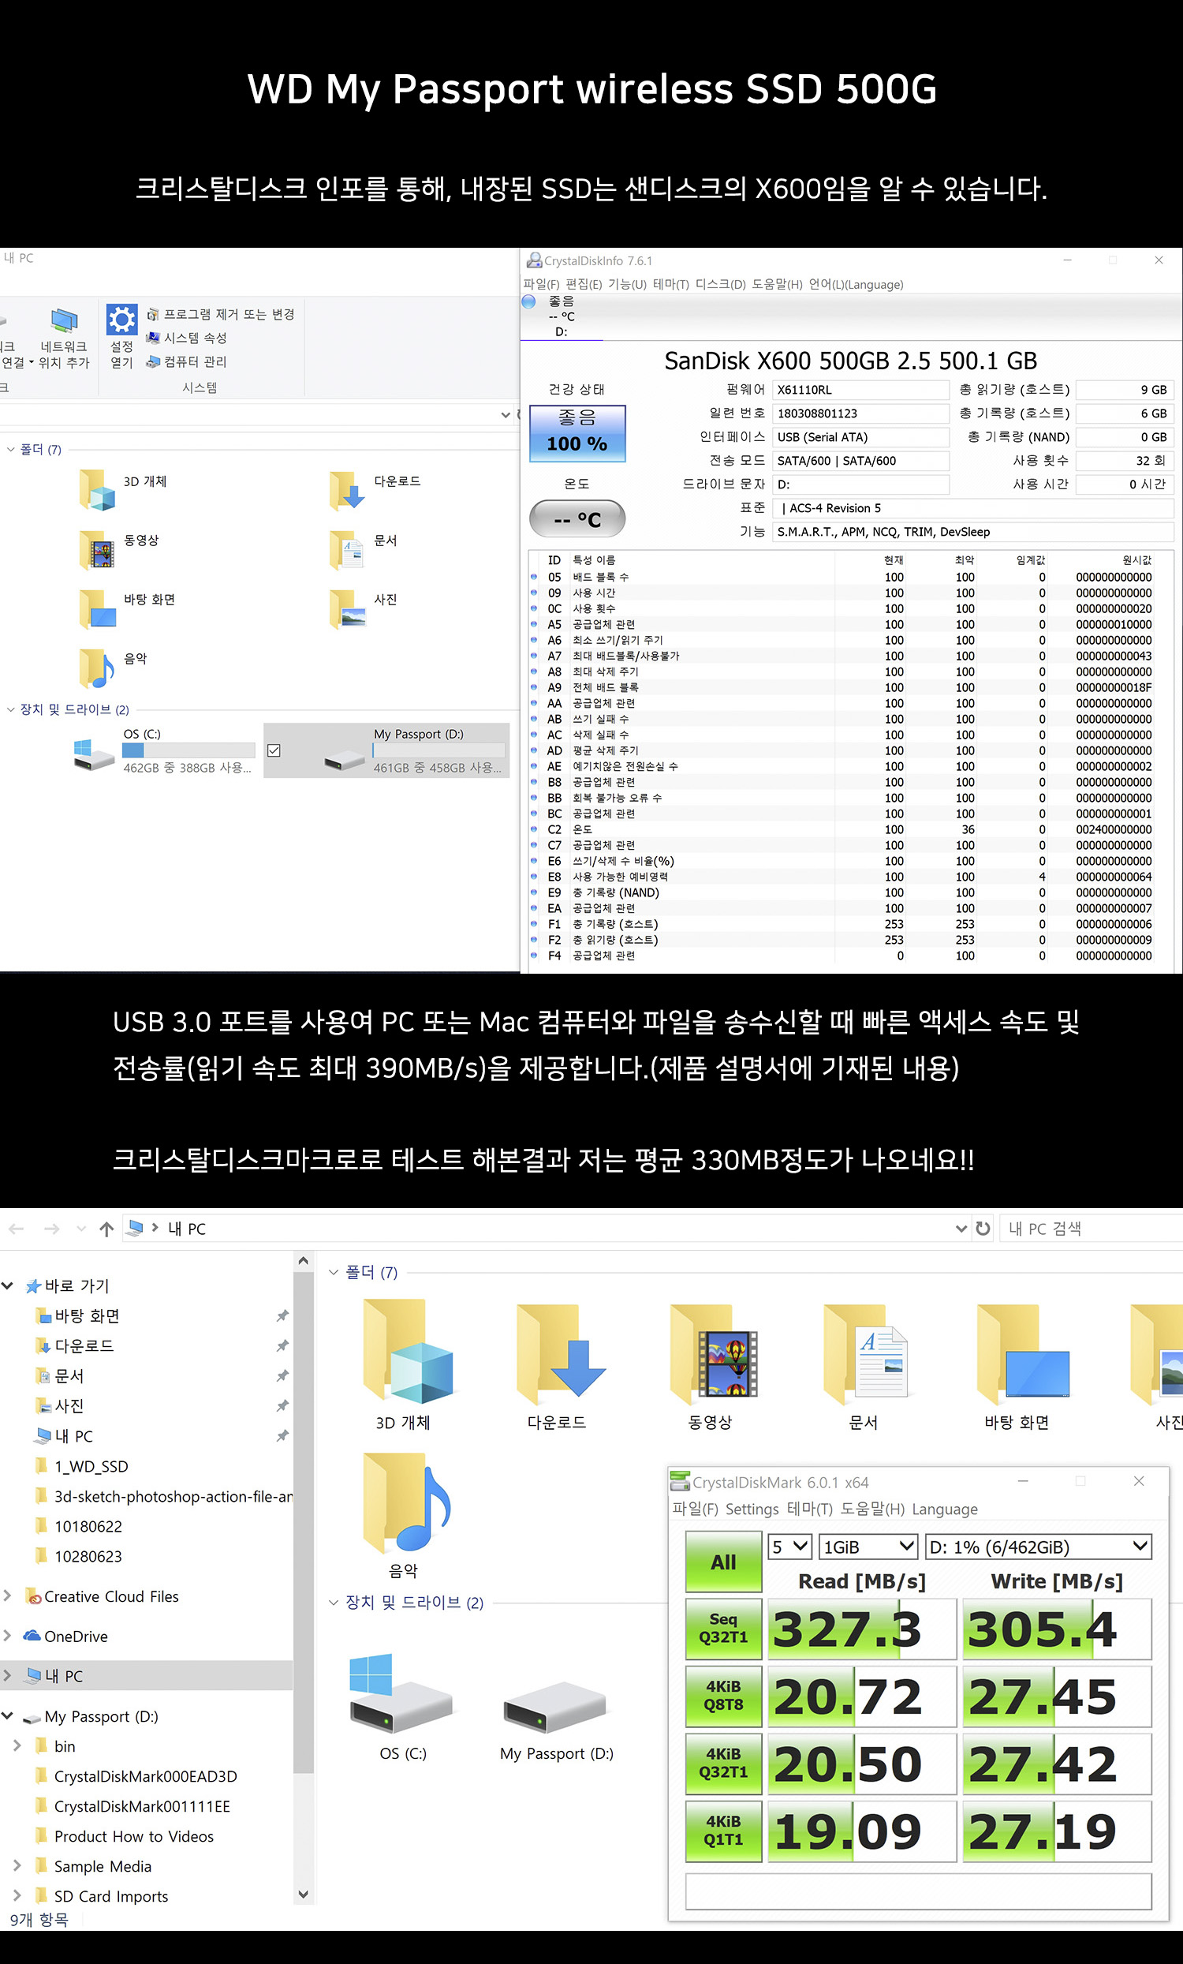
Task: Open the test count dropdown showing 5
Action: [789, 1547]
